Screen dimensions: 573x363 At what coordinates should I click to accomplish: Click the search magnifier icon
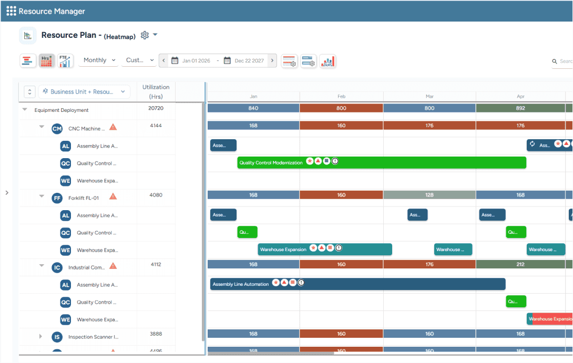(x=555, y=61)
